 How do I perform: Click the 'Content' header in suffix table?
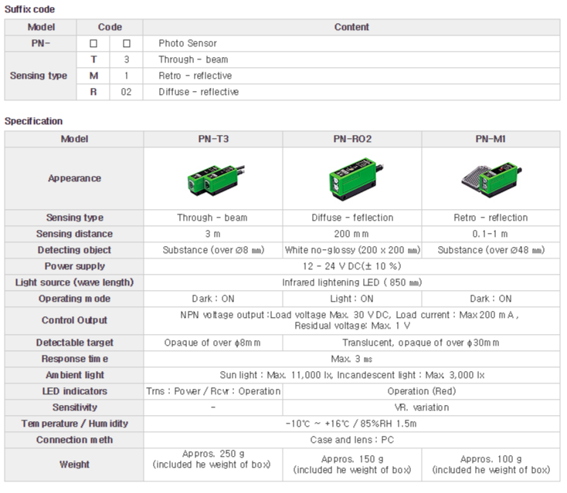(x=351, y=27)
